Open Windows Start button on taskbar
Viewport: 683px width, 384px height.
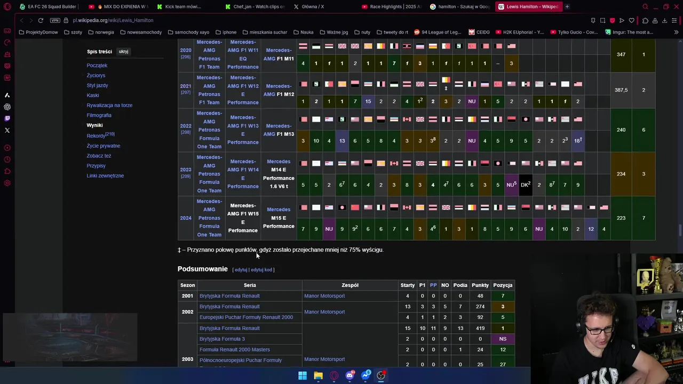click(303, 375)
